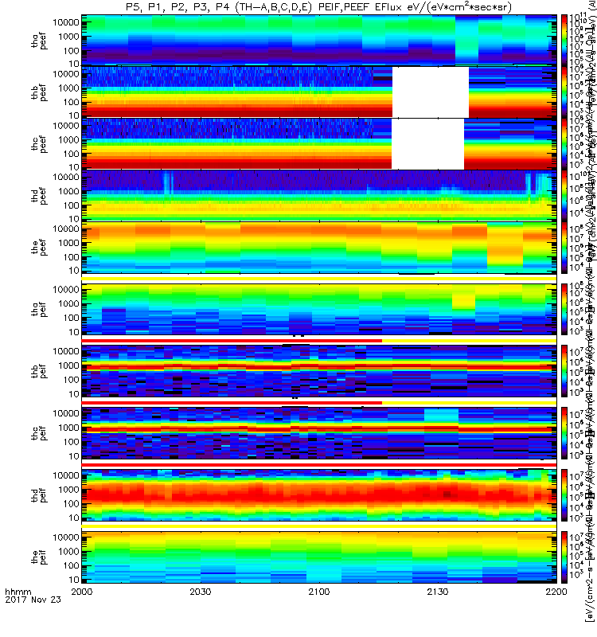Select the 'tha peif' panel label

39,309
